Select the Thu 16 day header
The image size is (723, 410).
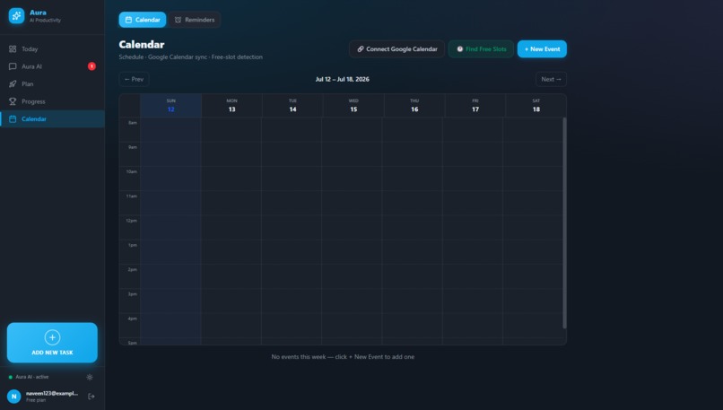click(414, 106)
